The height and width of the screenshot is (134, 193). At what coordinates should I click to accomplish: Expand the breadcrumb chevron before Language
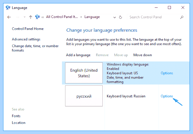tap(81, 17)
